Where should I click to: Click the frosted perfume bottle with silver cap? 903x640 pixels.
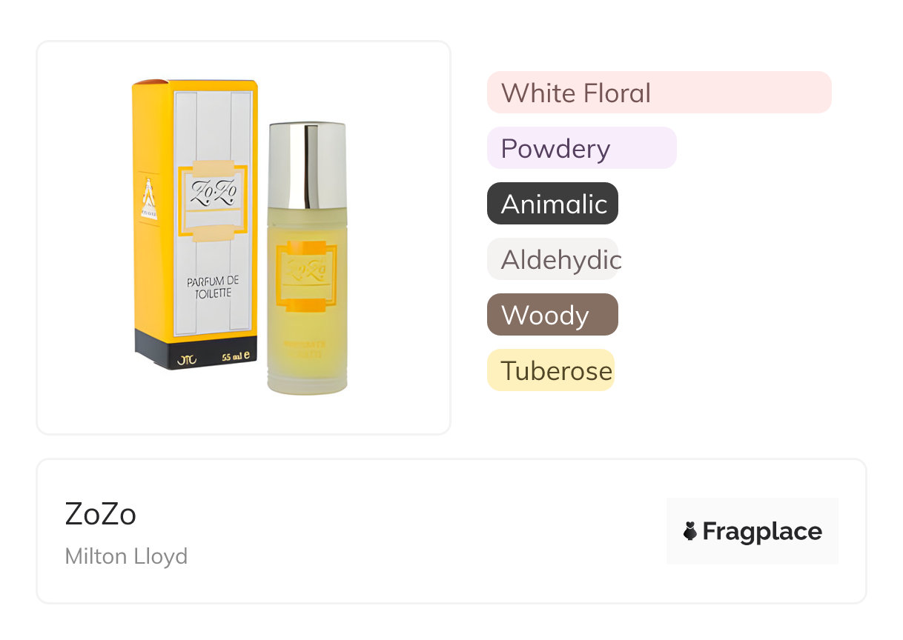tap(307, 258)
